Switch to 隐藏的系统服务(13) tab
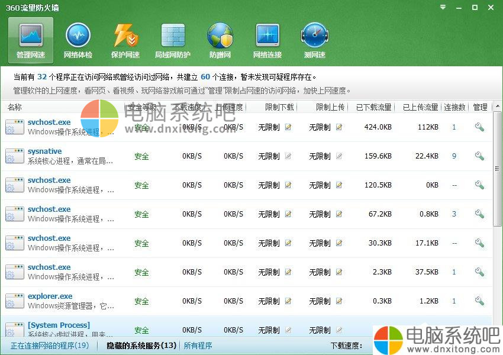 point(141,346)
